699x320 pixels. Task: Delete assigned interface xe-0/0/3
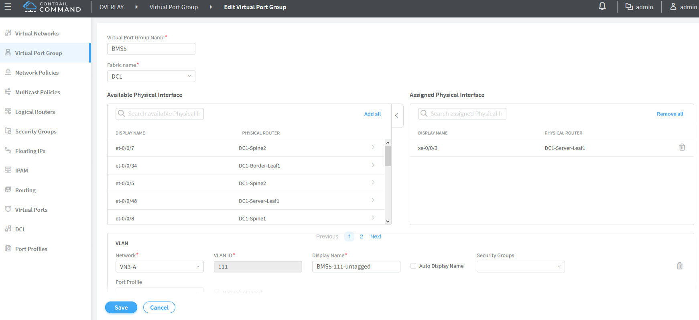point(682,148)
